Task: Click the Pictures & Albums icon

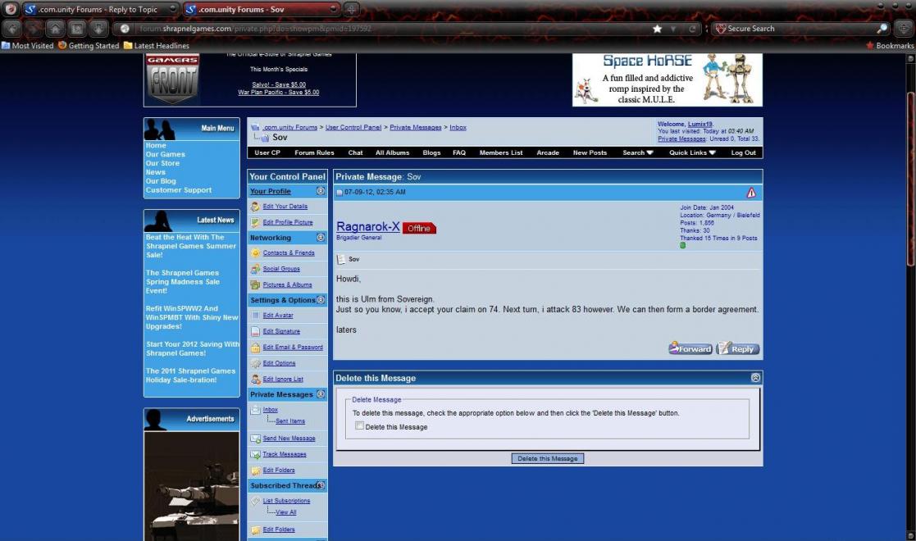Action: pyautogui.click(x=256, y=285)
